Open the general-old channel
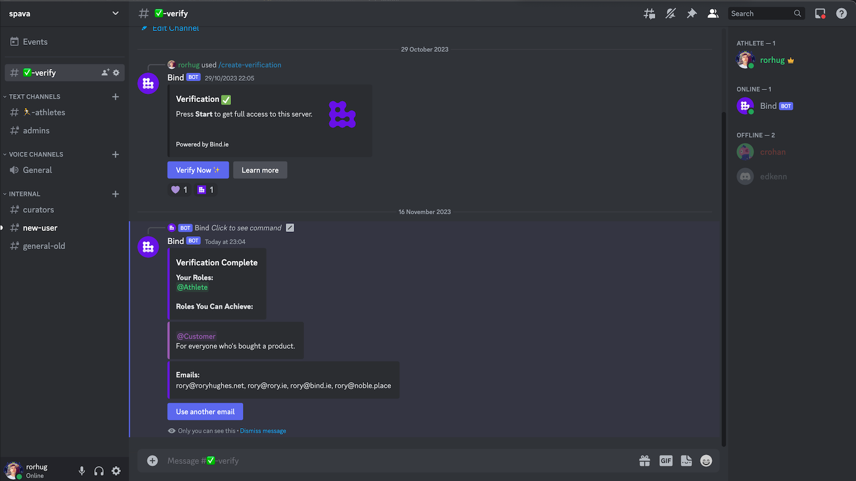 64,246
